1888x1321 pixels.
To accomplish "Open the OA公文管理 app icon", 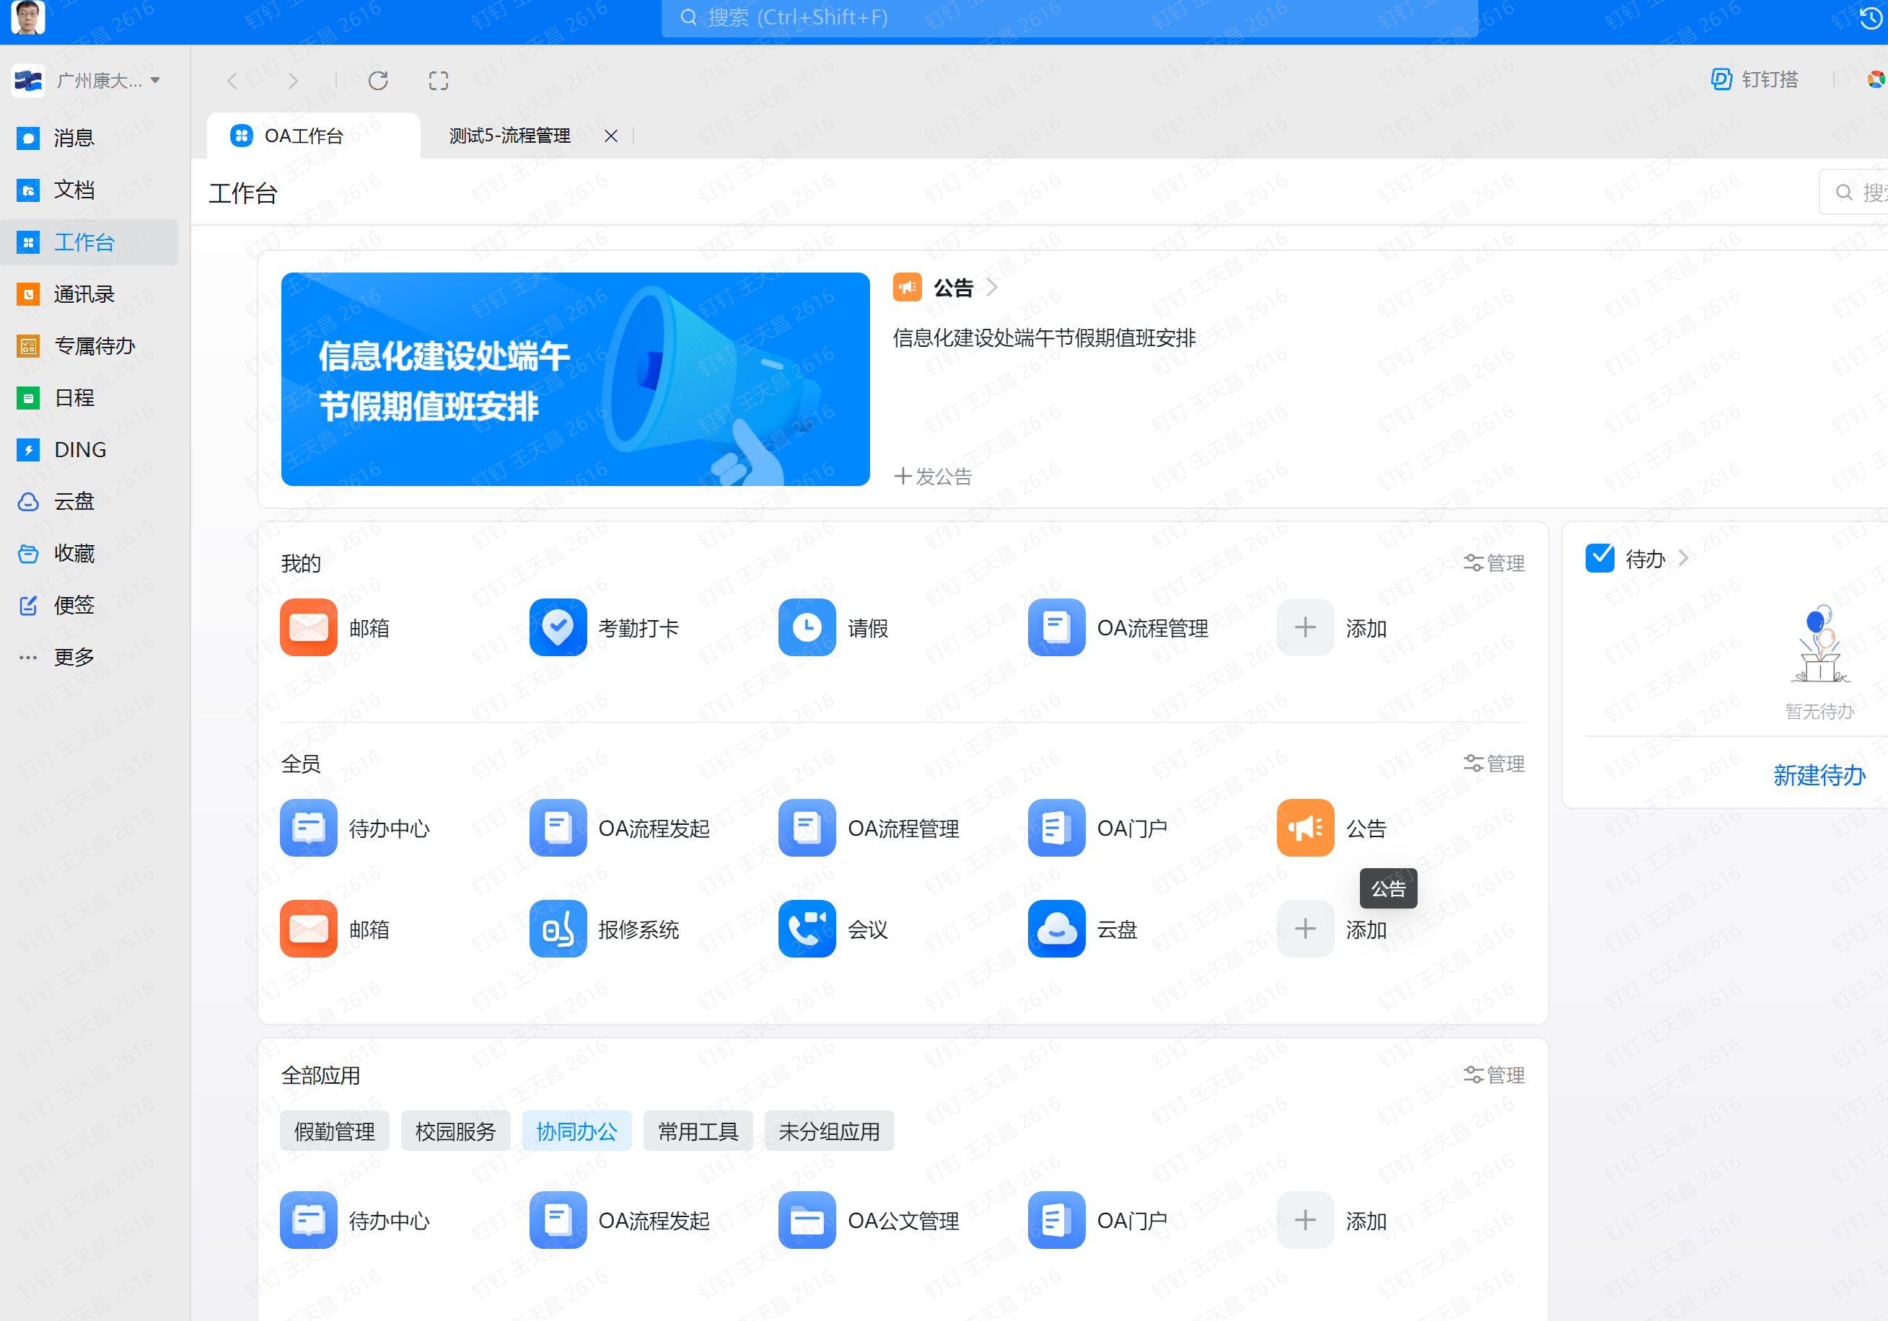I will coord(807,1220).
